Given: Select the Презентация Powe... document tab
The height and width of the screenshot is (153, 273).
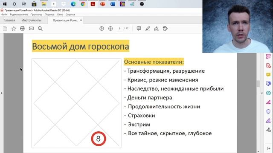Looking at the screenshot, I should tap(65, 20).
